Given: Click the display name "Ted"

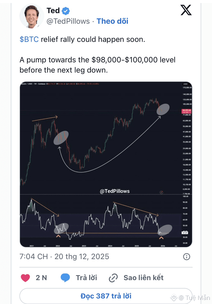Looking at the screenshot, I should (53, 10).
